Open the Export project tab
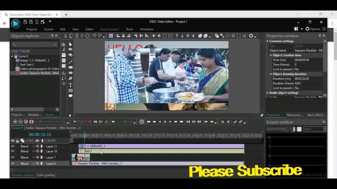The width and height of the screenshot is (337, 189). [x=110, y=29]
